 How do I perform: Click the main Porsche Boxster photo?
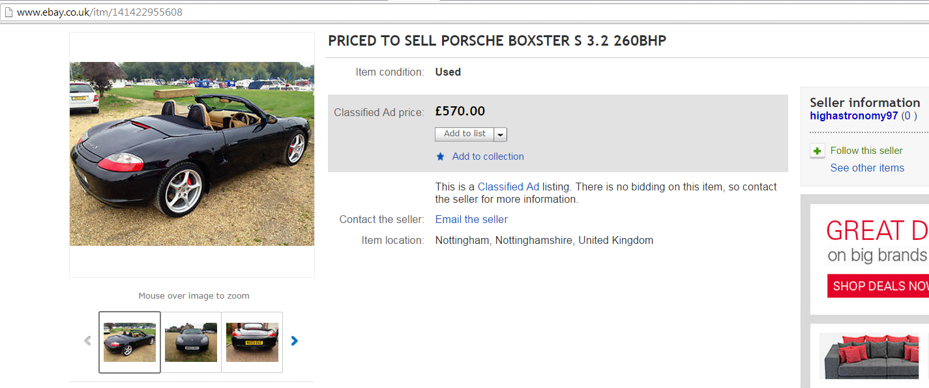(192, 154)
